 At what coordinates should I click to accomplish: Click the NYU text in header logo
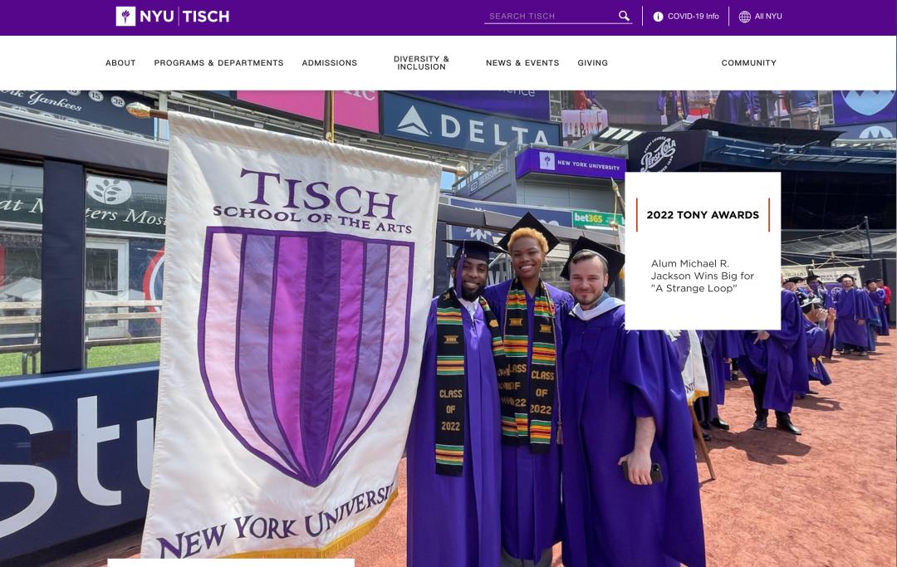(x=157, y=17)
